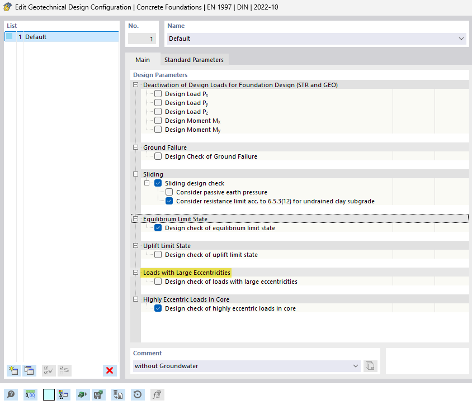This screenshot has height=405, width=472.
Task: Tick the Design Load Py checkbox
Action: [x=158, y=103]
